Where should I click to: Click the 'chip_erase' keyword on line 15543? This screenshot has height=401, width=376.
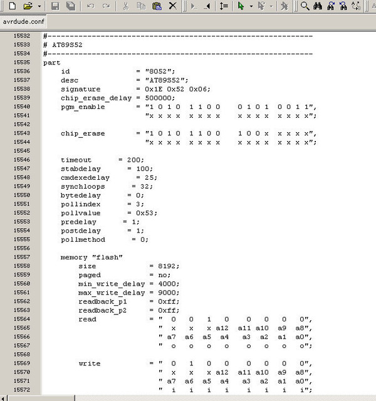point(83,133)
